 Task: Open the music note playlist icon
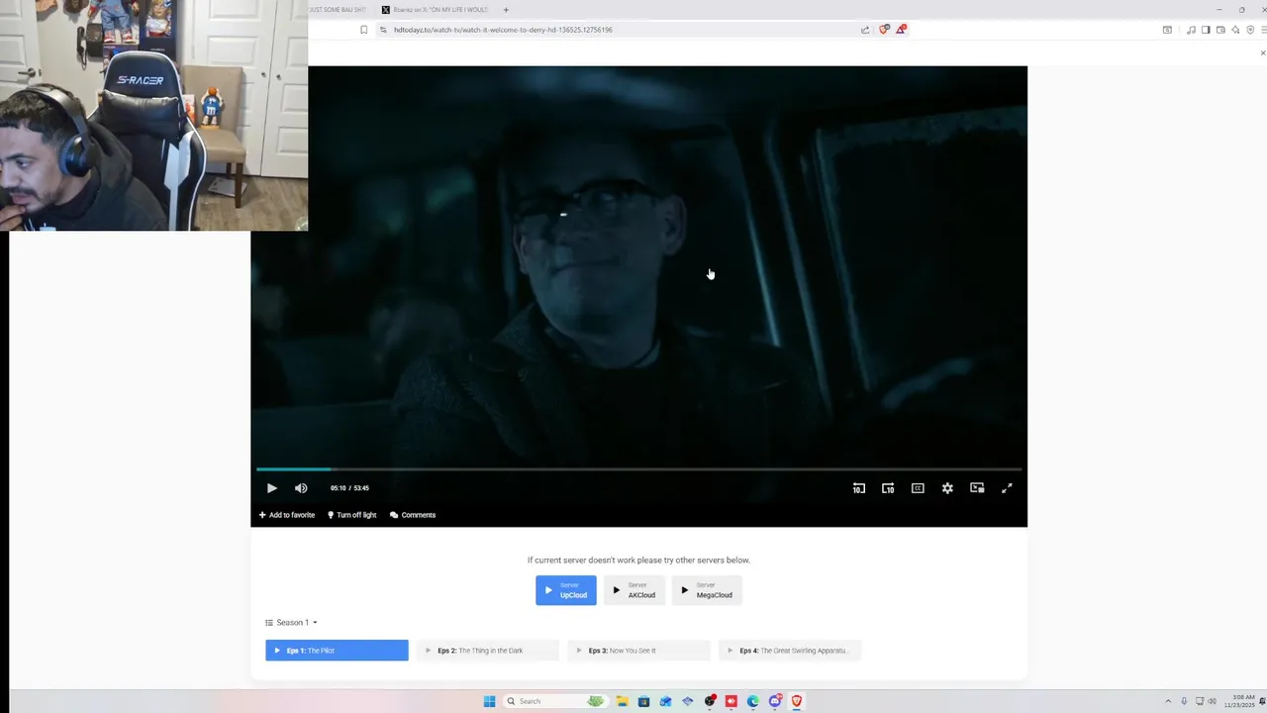[1191, 30]
